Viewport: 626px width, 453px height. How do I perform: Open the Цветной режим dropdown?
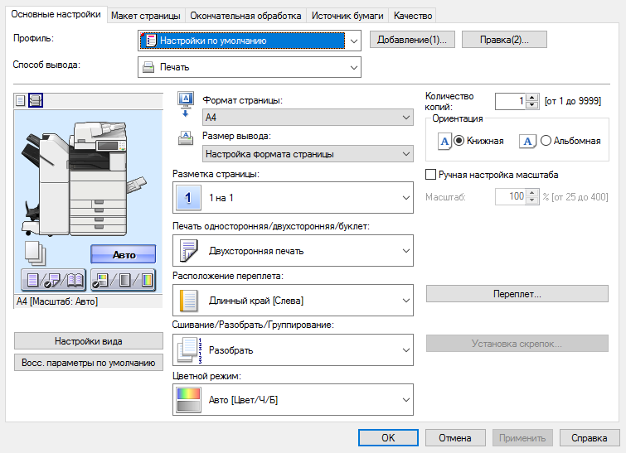405,401
